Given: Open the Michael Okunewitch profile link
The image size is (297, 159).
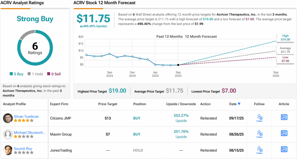Looking at the screenshot, I should 30,133.
